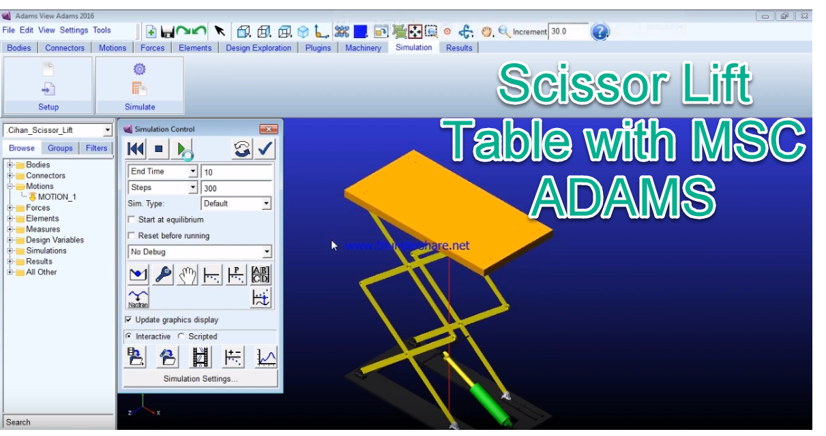
Task: Open the film strip animation icon
Action: click(x=201, y=357)
